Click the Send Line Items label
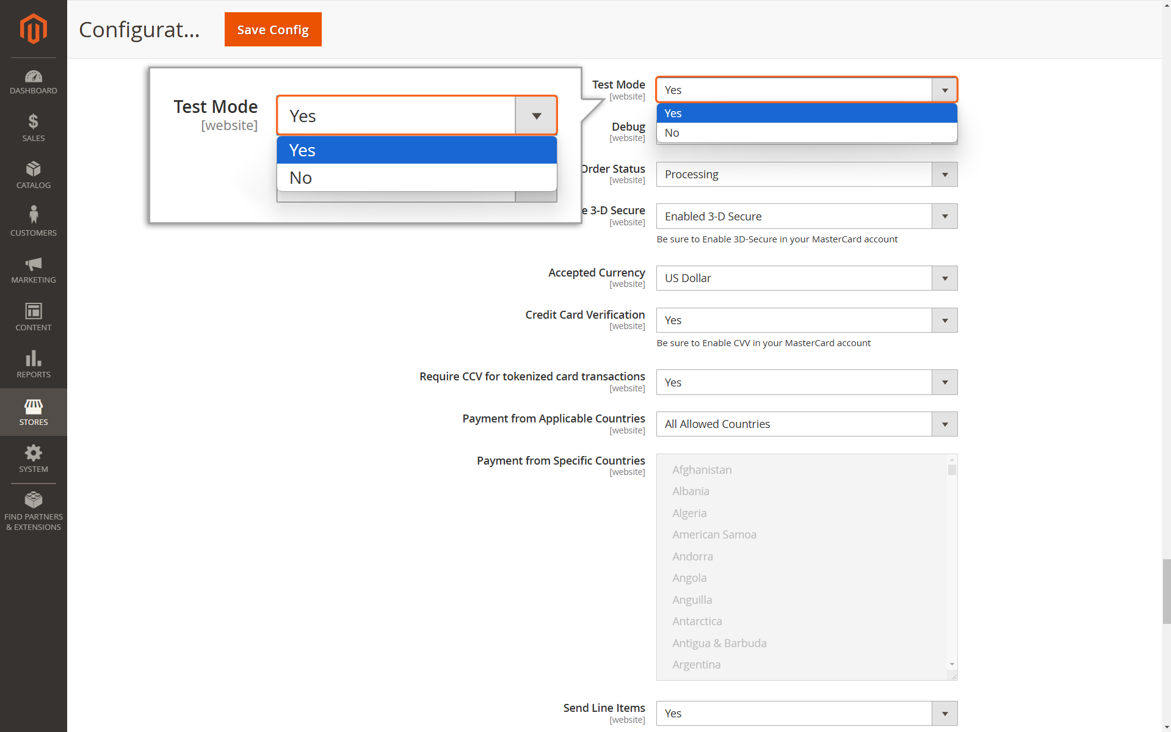1171x732 pixels. tap(604, 708)
